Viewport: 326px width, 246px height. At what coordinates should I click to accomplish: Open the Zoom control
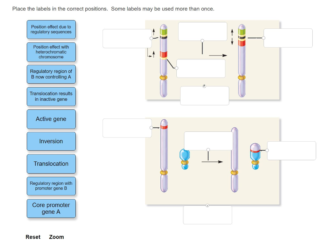click(x=56, y=237)
